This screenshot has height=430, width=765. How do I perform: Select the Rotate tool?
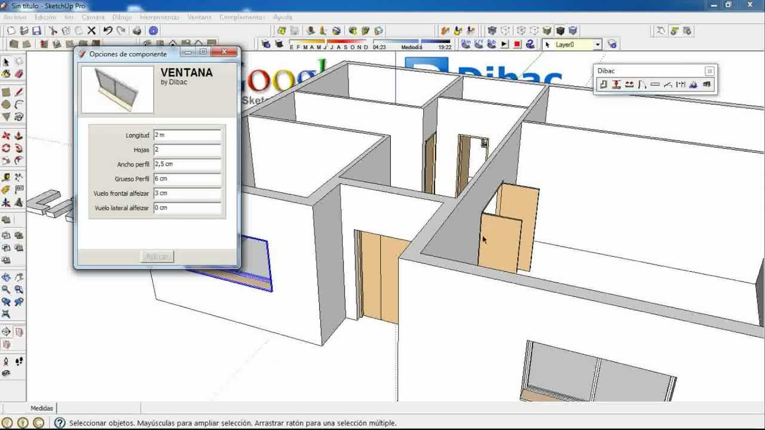point(6,148)
